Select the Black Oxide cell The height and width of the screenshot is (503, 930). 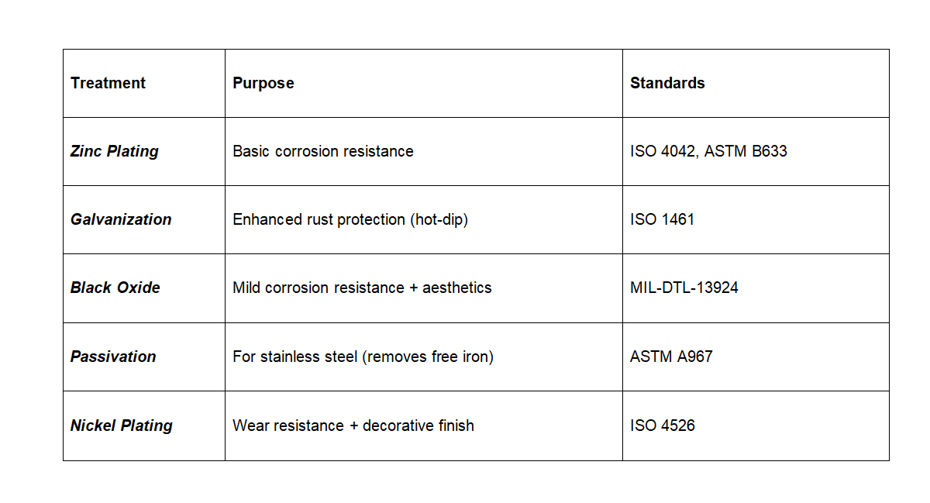(144, 288)
